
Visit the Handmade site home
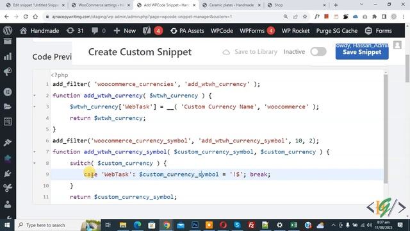40,31
